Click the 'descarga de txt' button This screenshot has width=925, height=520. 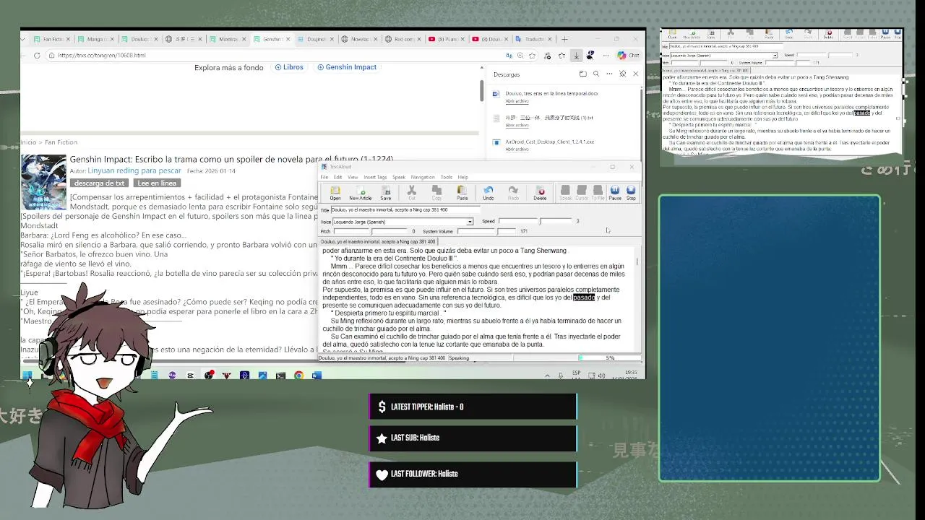pyautogui.click(x=99, y=183)
